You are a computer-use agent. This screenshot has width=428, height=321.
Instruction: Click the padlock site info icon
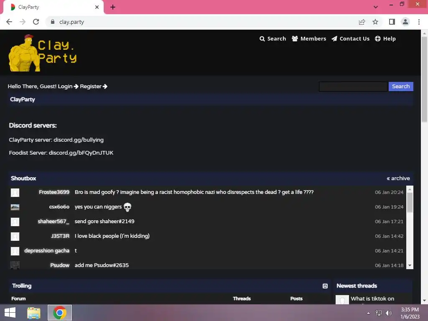pos(53,22)
